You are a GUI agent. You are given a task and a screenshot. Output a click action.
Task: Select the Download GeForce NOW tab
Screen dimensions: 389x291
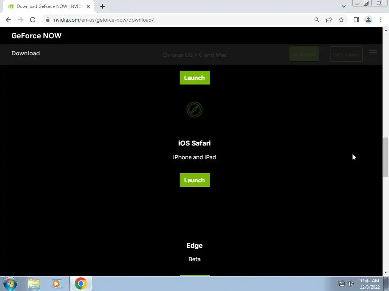tap(49, 6)
